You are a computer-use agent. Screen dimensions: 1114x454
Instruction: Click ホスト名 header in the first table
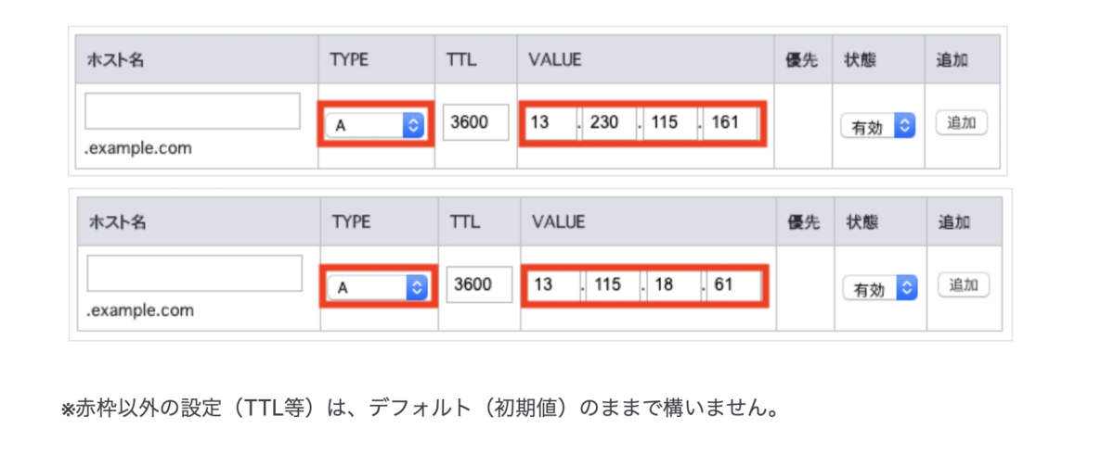116,60
